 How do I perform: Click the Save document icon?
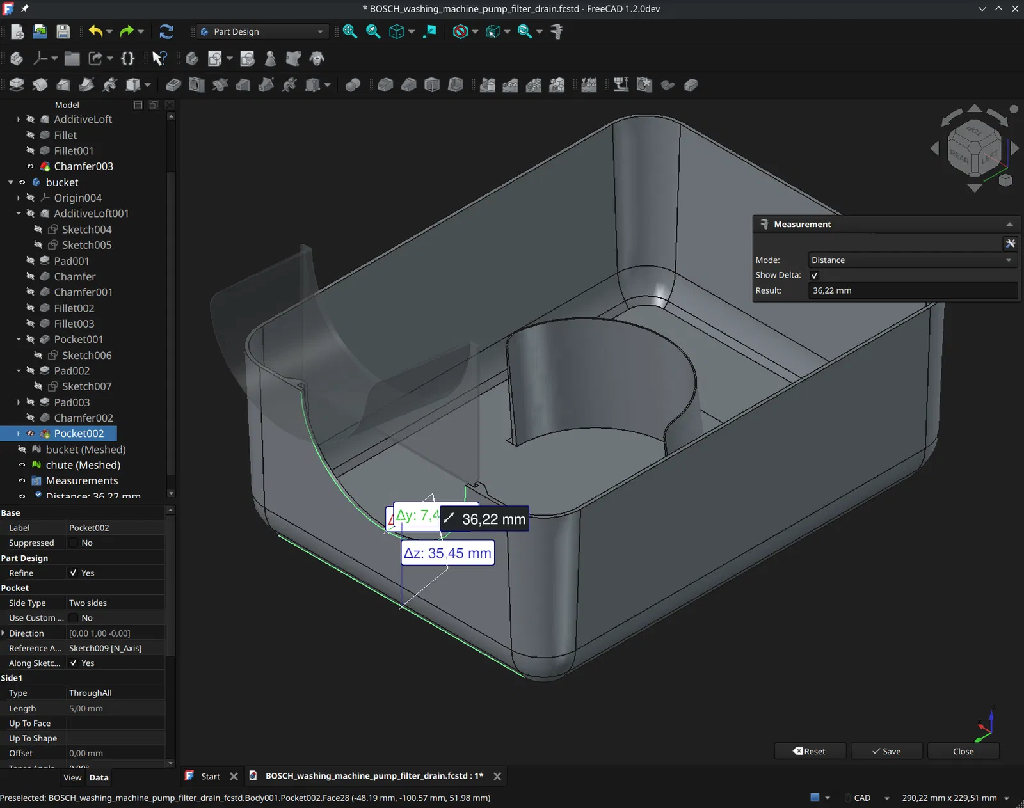click(63, 31)
